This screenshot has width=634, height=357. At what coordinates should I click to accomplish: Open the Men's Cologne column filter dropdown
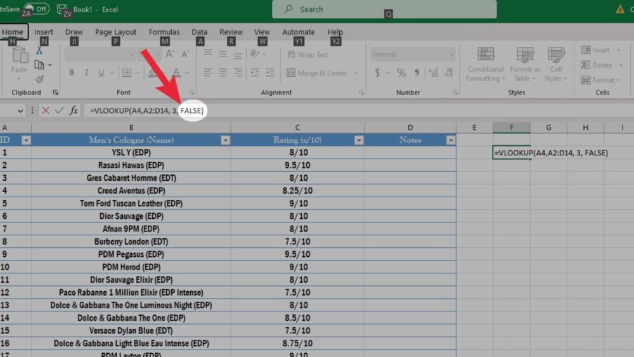[225, 140]
